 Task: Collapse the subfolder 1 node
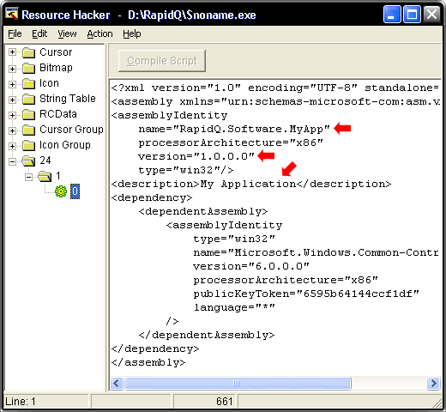click(x=28, y=177)
